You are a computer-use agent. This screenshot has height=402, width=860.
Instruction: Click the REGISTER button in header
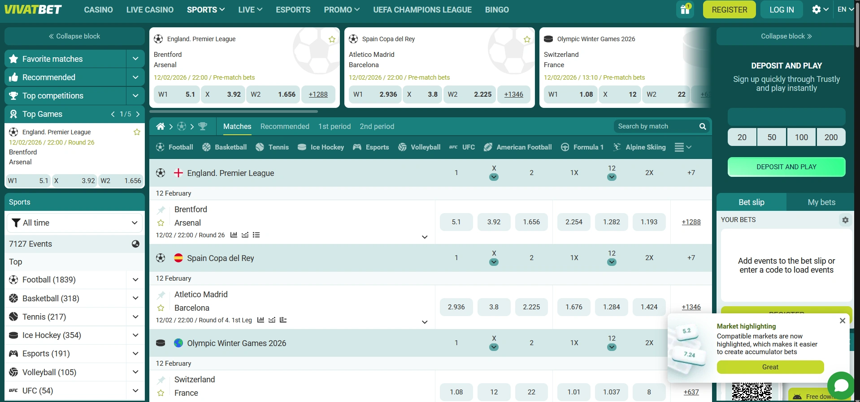730,9
